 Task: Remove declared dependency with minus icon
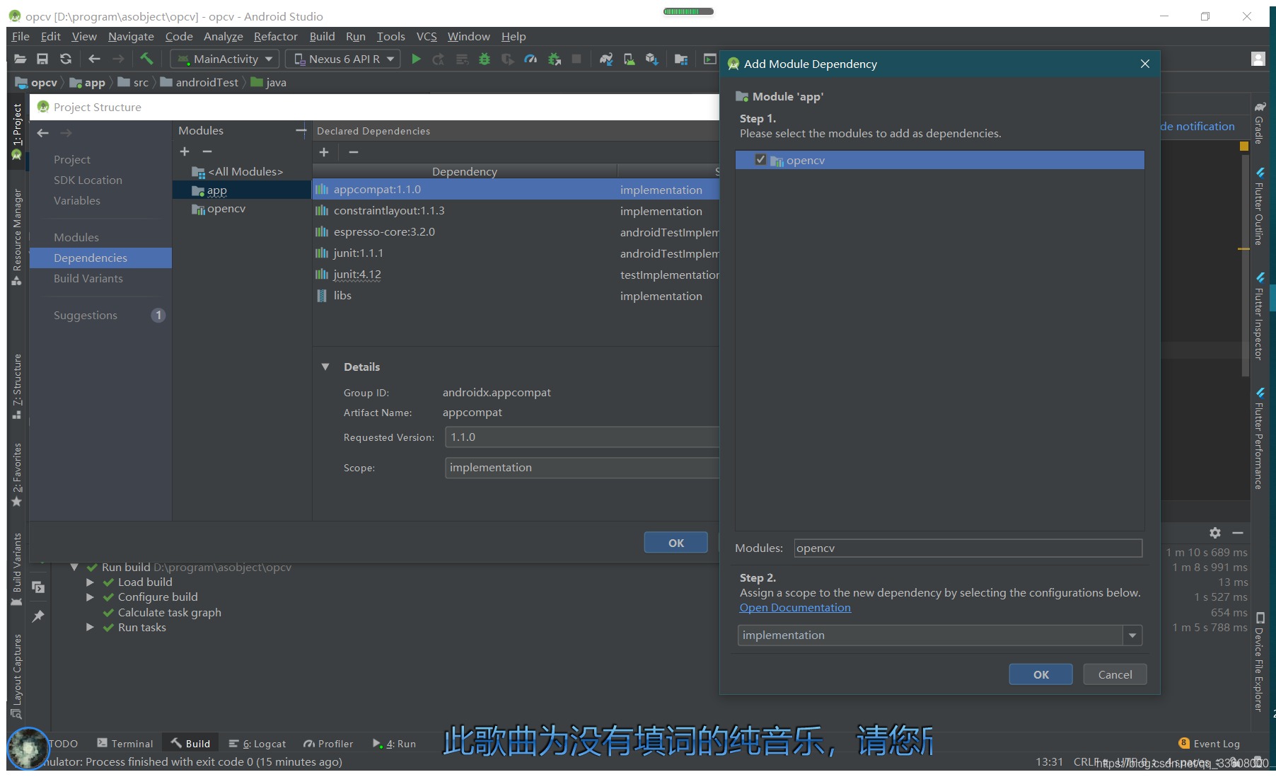coord(354,152)
